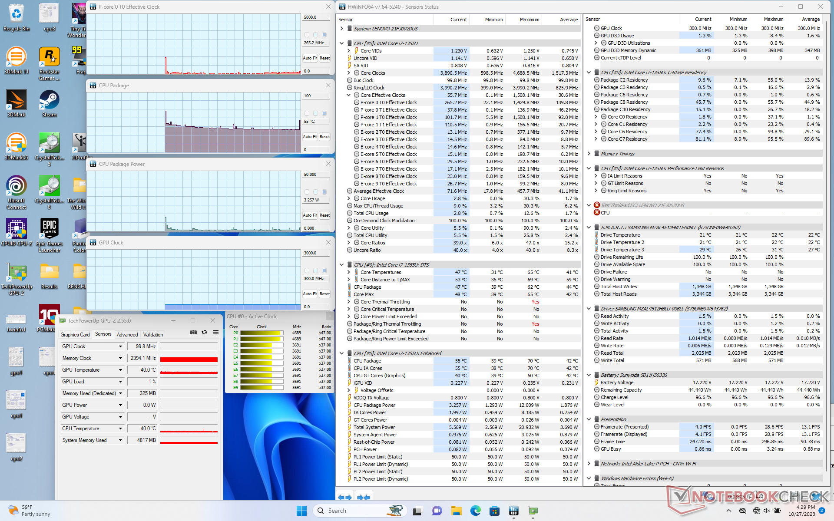Open the Memory Clock sensor dropdown
The height and width of the screenshot is (521, 834).
pos(120,358)
